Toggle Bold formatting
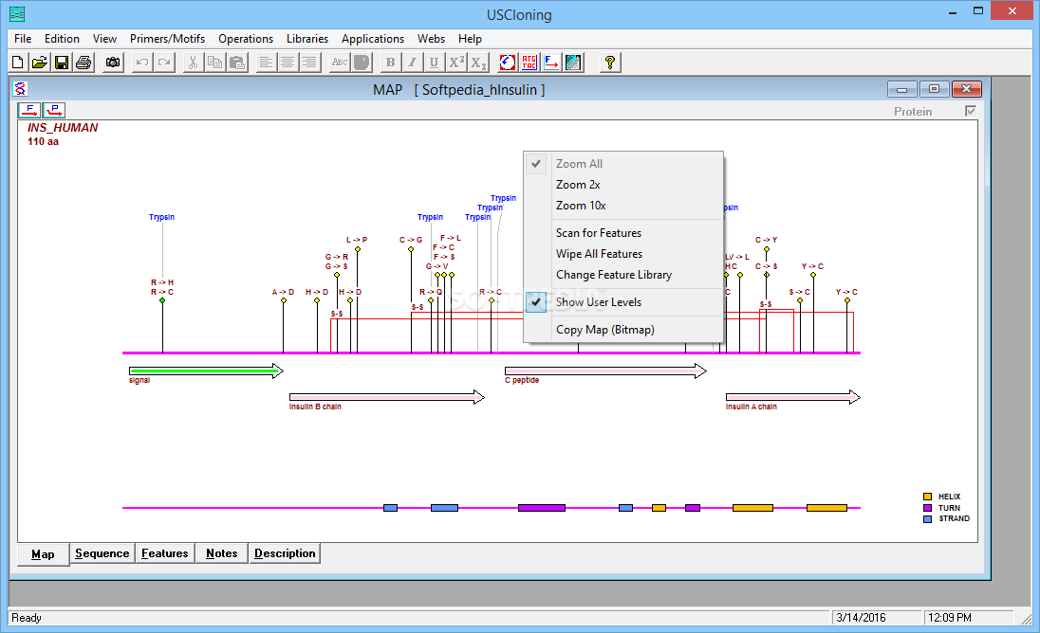Screen dimensions: 1040x633 (391, 63)
